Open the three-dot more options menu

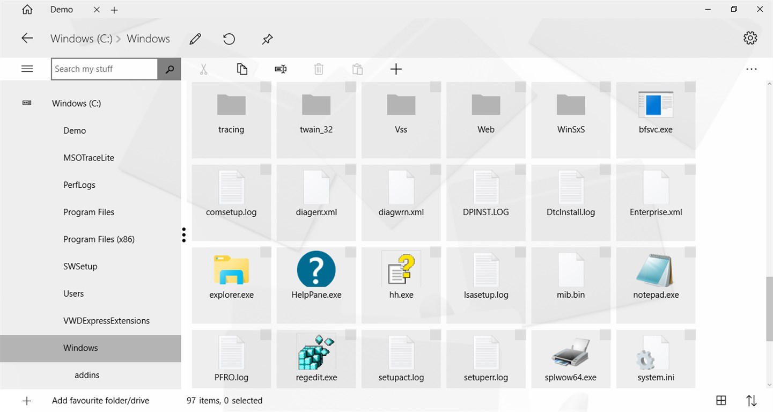point(752,69)
